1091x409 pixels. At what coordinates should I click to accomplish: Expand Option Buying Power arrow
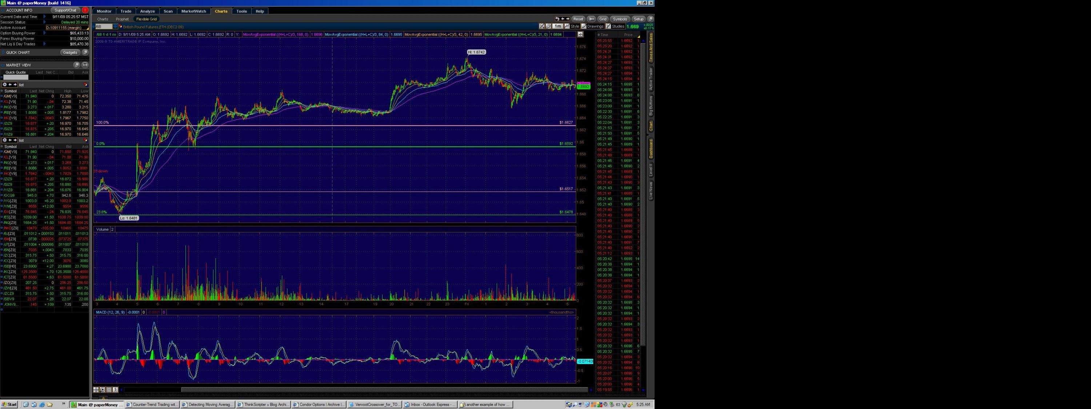pyautogui.click(x=44, y=33)
